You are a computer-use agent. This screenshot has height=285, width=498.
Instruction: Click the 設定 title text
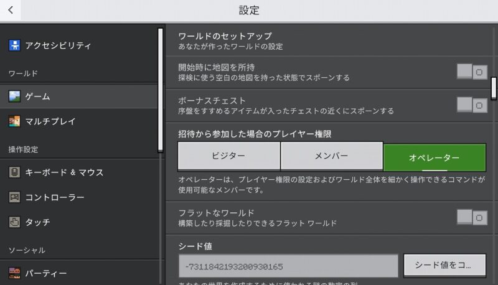click(x=249, y=10)
